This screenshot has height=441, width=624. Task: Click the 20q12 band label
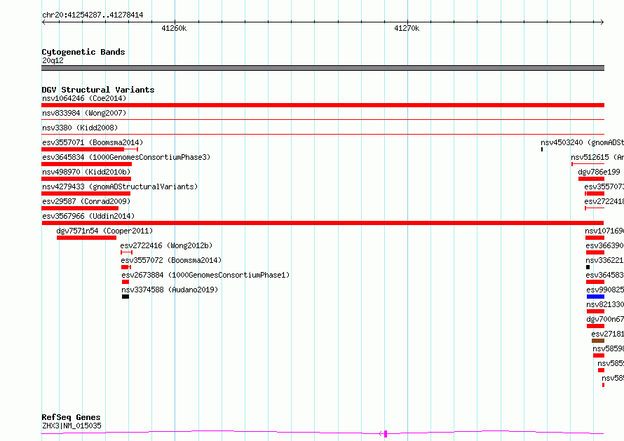click(x=53, y=60)
